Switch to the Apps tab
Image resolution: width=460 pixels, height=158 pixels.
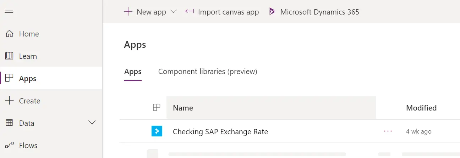133,72
